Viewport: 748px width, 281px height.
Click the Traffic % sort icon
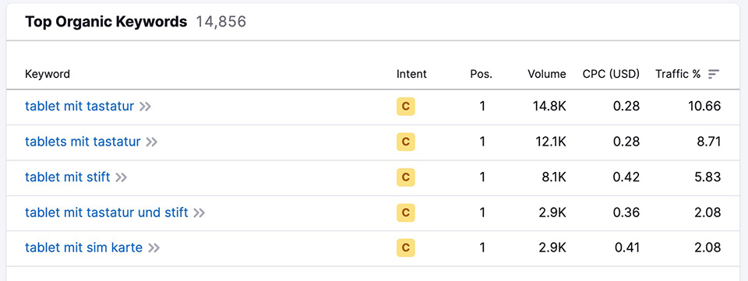click(x=714, y=74)
